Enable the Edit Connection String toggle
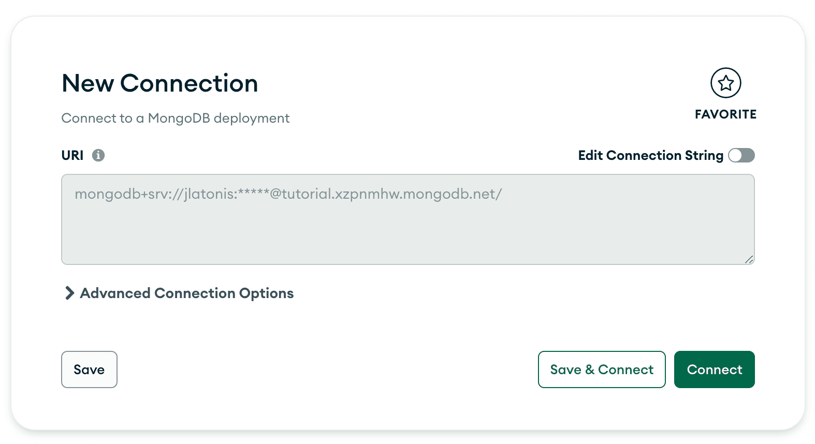 click(x=741, y=155)
